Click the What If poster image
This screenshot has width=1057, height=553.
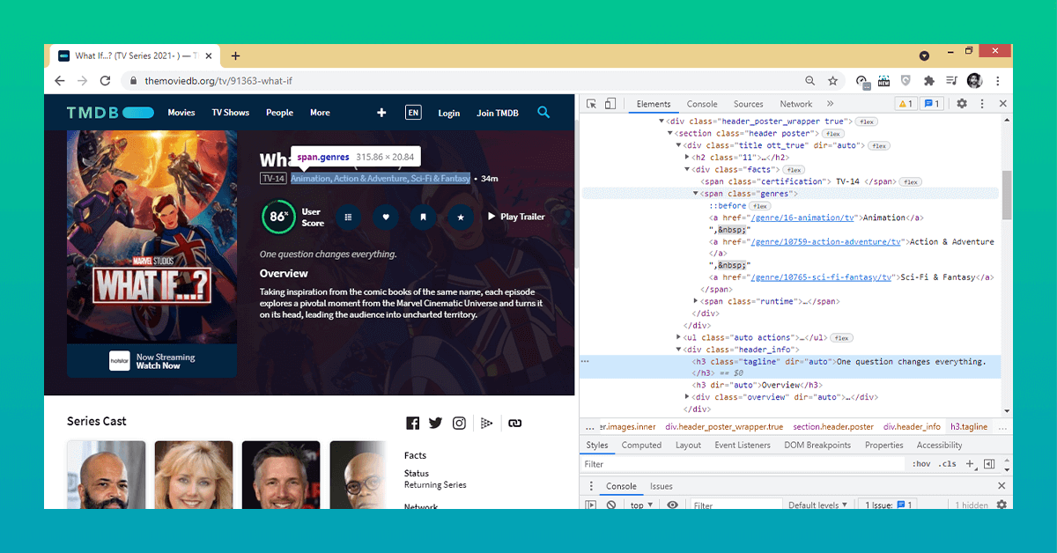[152, 237]
